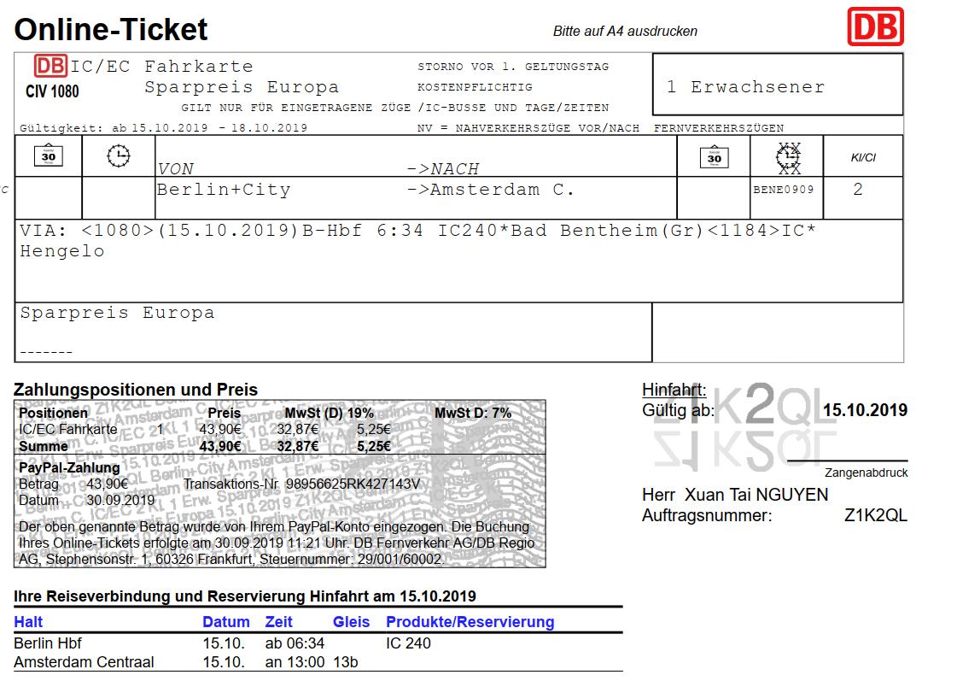Click the '1 Erwachsener' passenger box
Viewport: 957px width, 681px height.
pyautogui.click(x=778, y=85)
